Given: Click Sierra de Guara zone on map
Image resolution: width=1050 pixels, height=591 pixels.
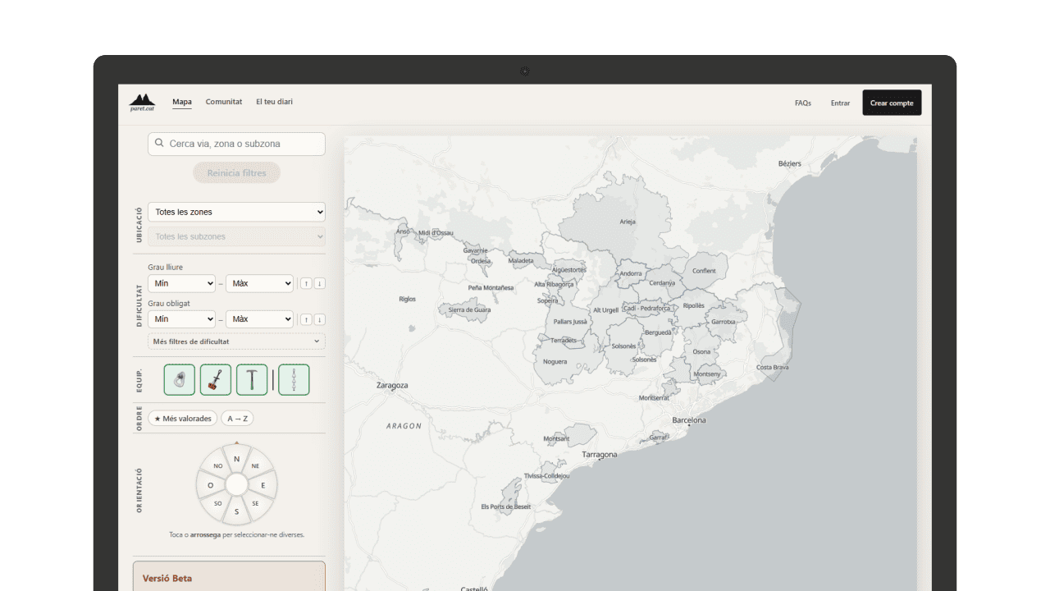Looking at the screenshot, I should (469, 309).
